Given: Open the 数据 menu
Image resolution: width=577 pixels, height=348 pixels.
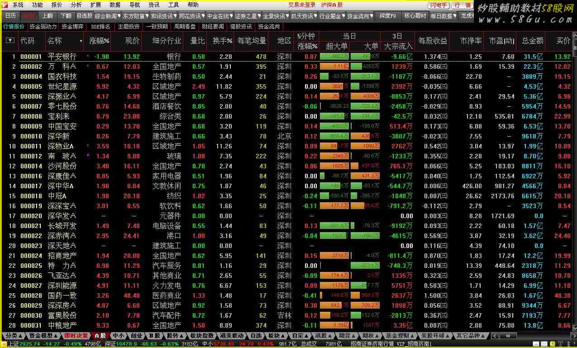Looking at the screenshot, I should pos(115,5).
